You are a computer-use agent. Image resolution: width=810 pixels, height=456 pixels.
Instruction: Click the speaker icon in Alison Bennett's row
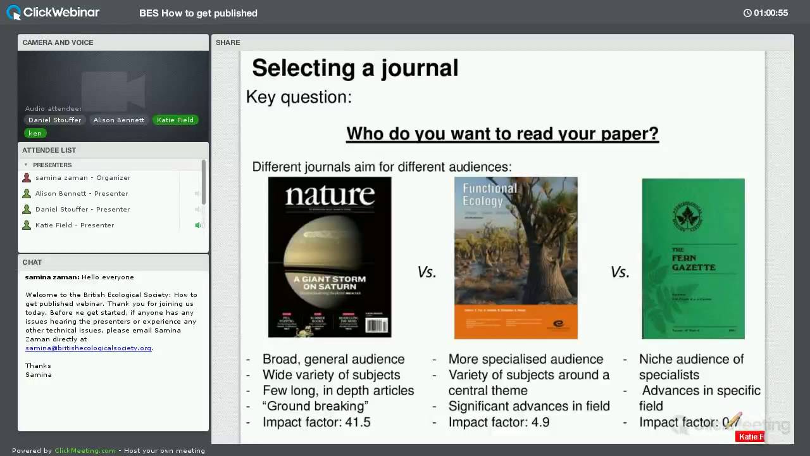(x=197, y=194)
